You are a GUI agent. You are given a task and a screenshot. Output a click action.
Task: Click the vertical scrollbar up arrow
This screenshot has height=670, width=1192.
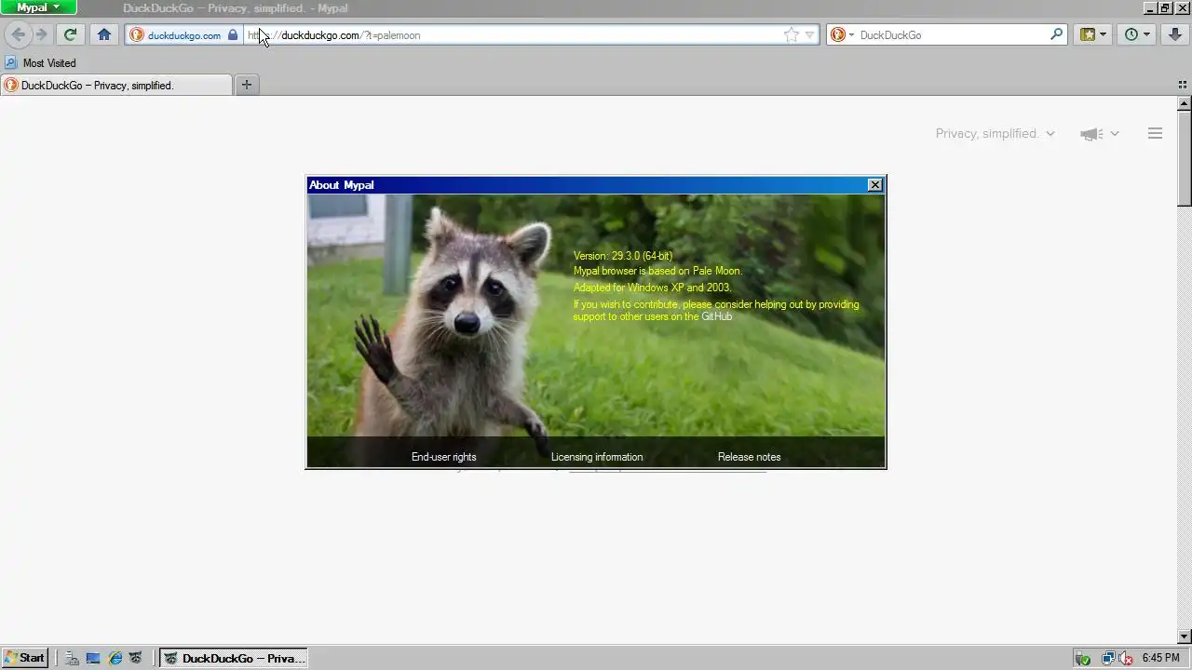pyautogui.click(x=1185, y=102)
